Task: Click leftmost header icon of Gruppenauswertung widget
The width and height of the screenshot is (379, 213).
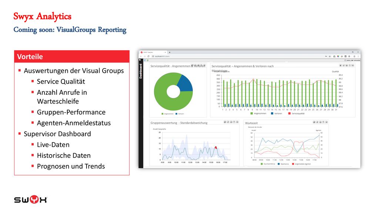Action: pos(225,122)
